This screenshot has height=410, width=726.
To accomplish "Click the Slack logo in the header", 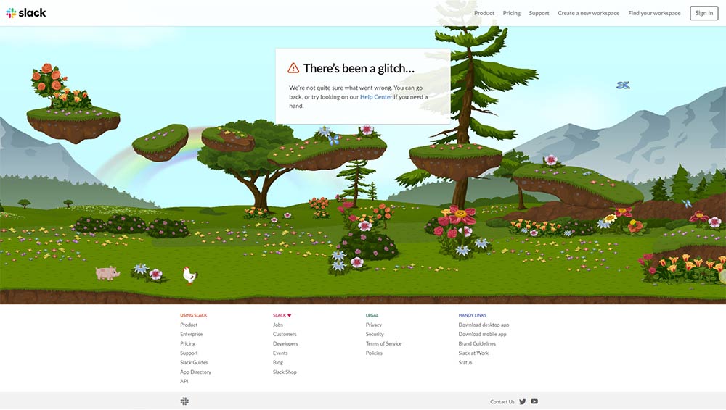I will tap(26, 13).
